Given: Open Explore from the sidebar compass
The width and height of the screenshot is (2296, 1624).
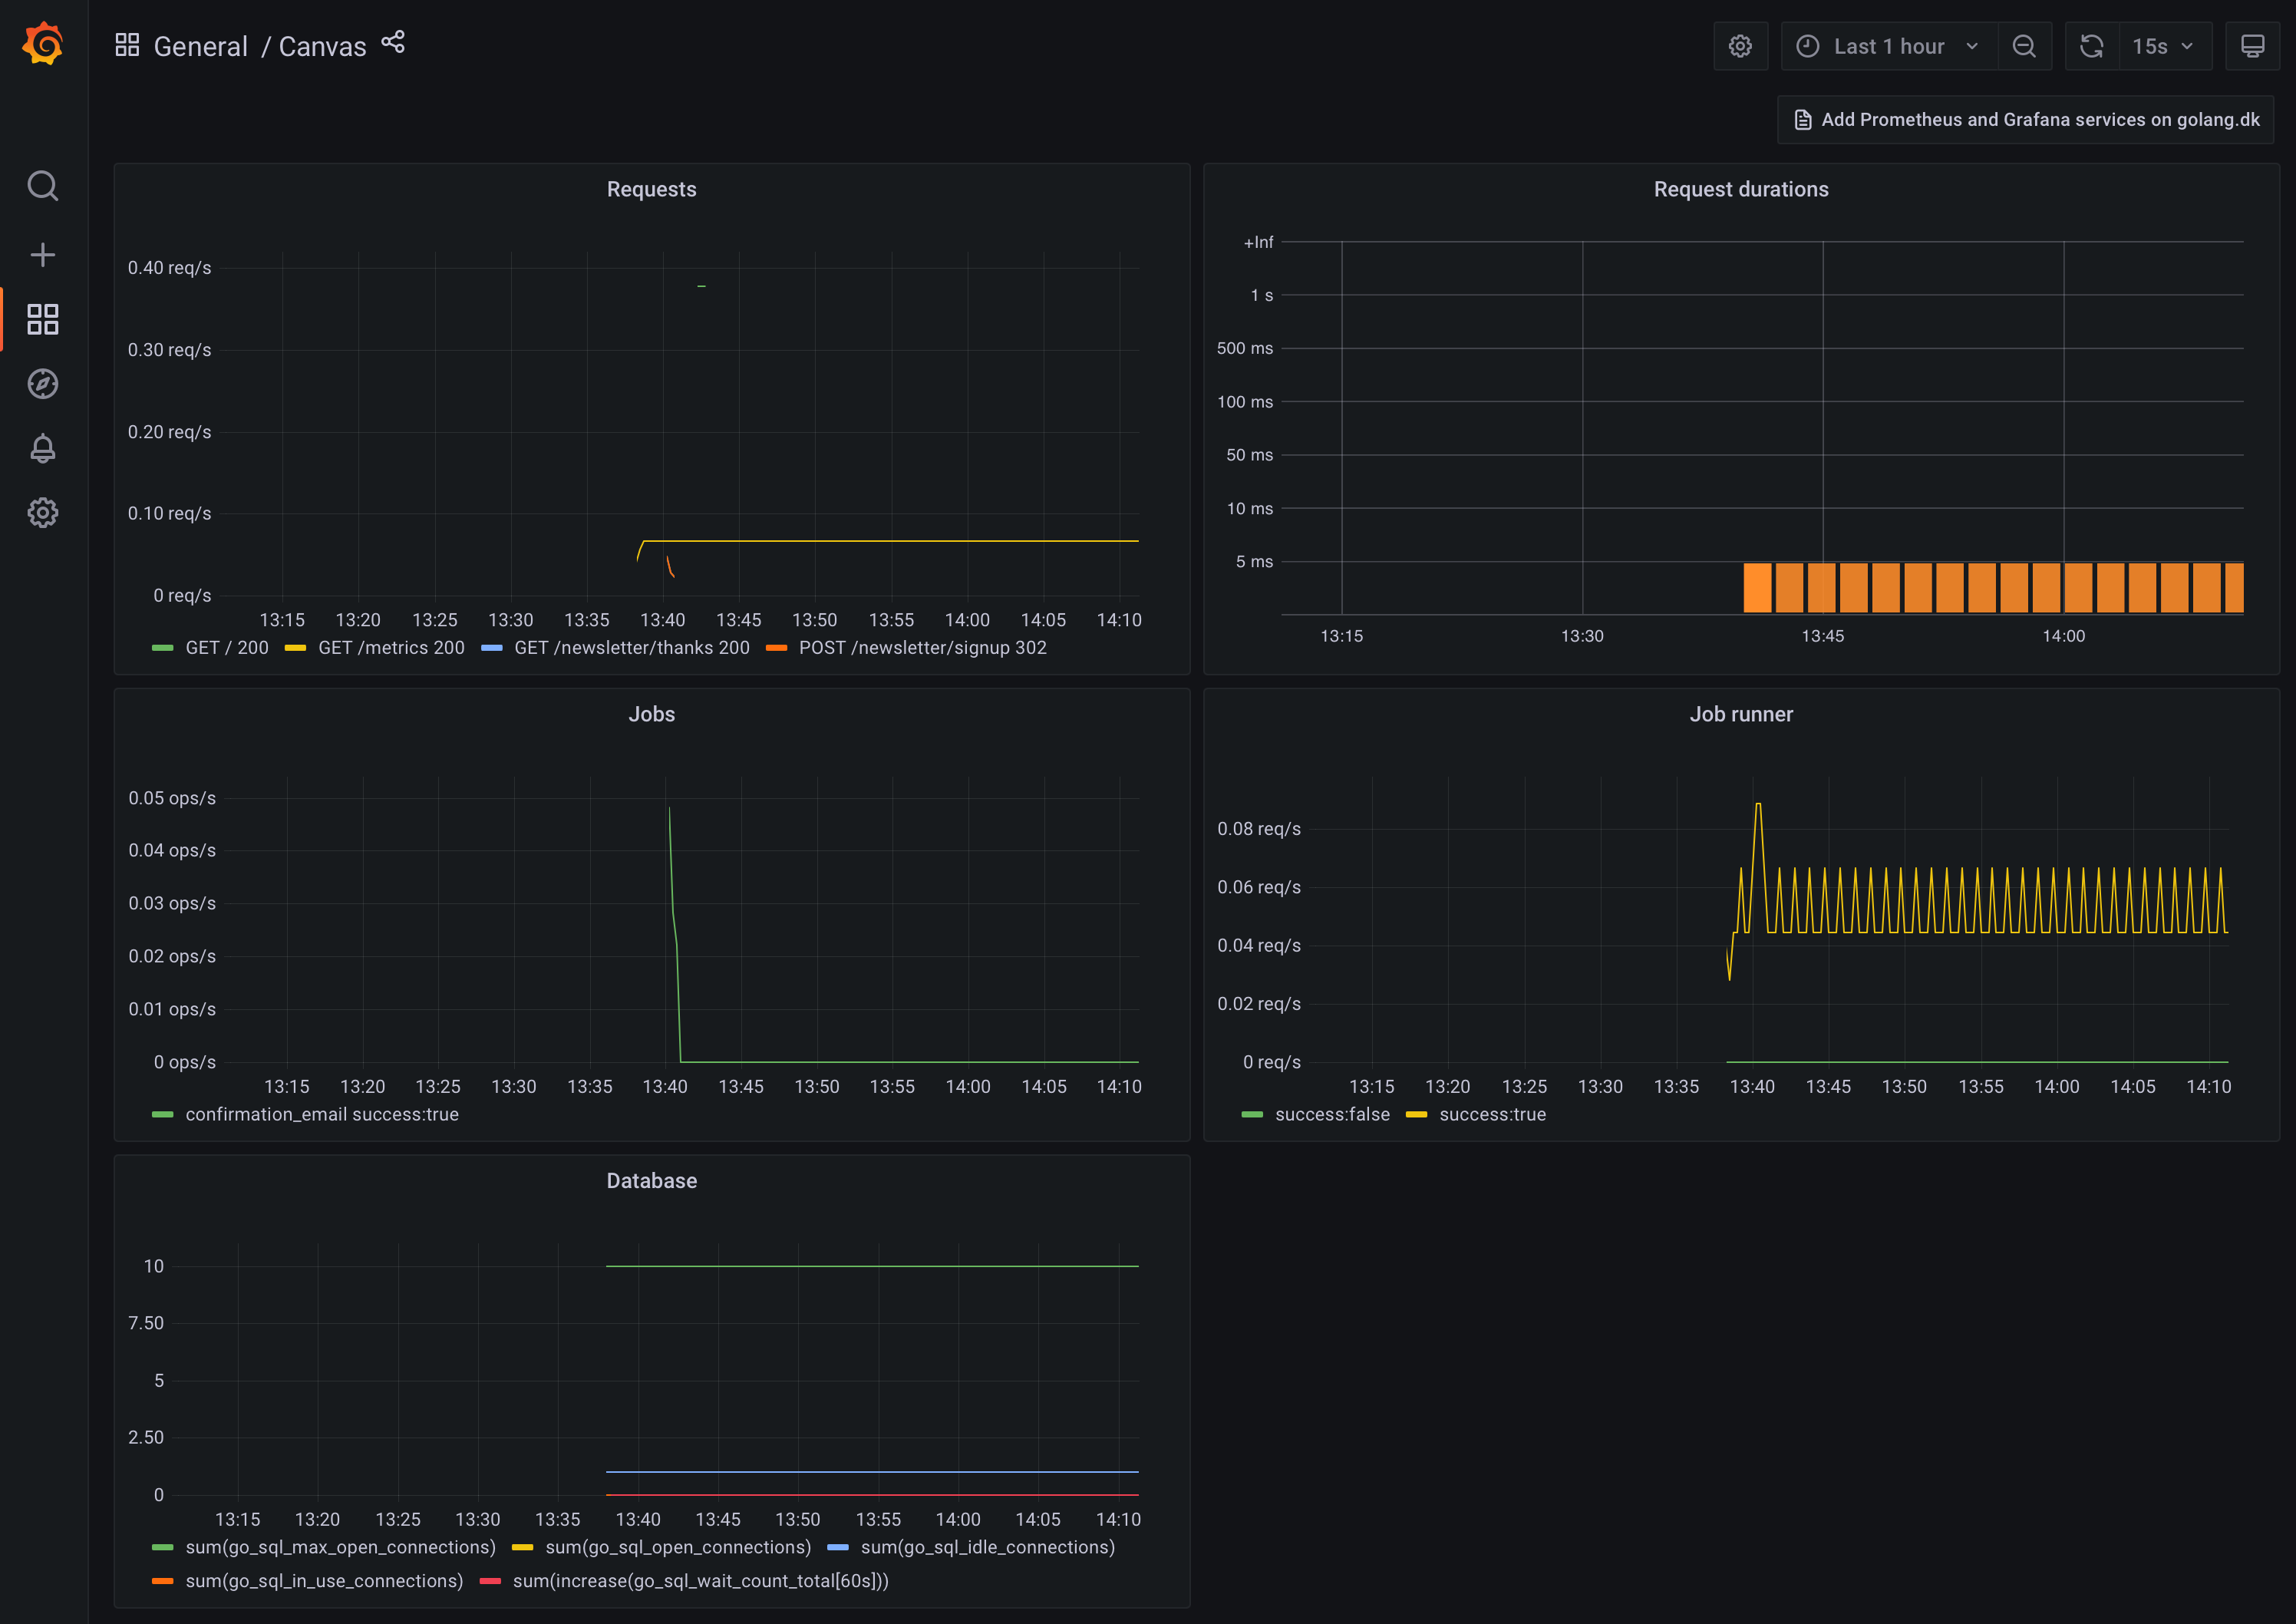Looking at the screenshot, I should click(x=43, y=383).
